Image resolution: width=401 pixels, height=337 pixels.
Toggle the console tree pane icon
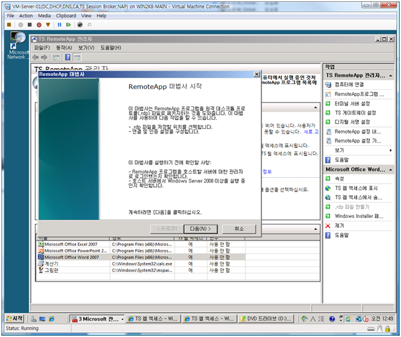coord(56,57)
